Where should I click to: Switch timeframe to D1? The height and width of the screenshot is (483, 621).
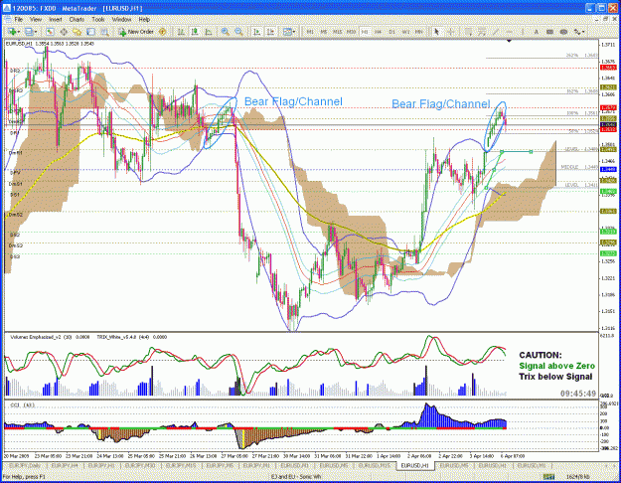[391, 32]
